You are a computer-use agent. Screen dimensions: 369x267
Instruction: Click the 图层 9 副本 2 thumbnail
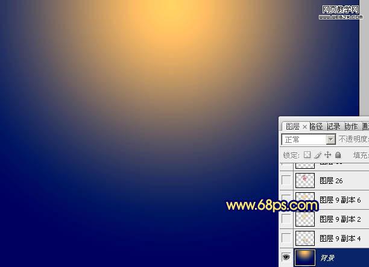[305, 219]
